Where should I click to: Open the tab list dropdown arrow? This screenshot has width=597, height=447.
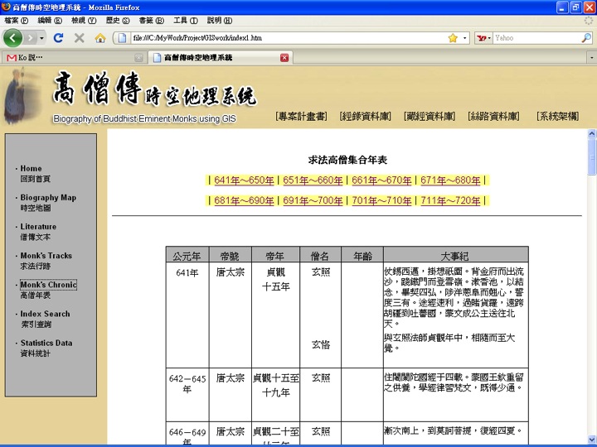(x=591, y=58)
